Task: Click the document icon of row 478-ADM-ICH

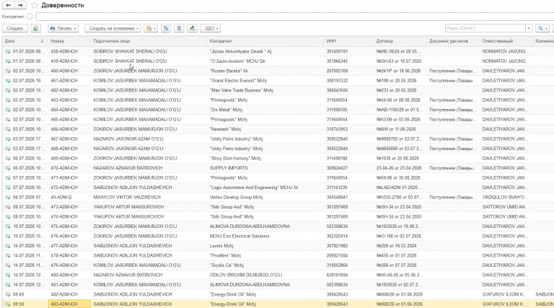Action: point(8,255)
